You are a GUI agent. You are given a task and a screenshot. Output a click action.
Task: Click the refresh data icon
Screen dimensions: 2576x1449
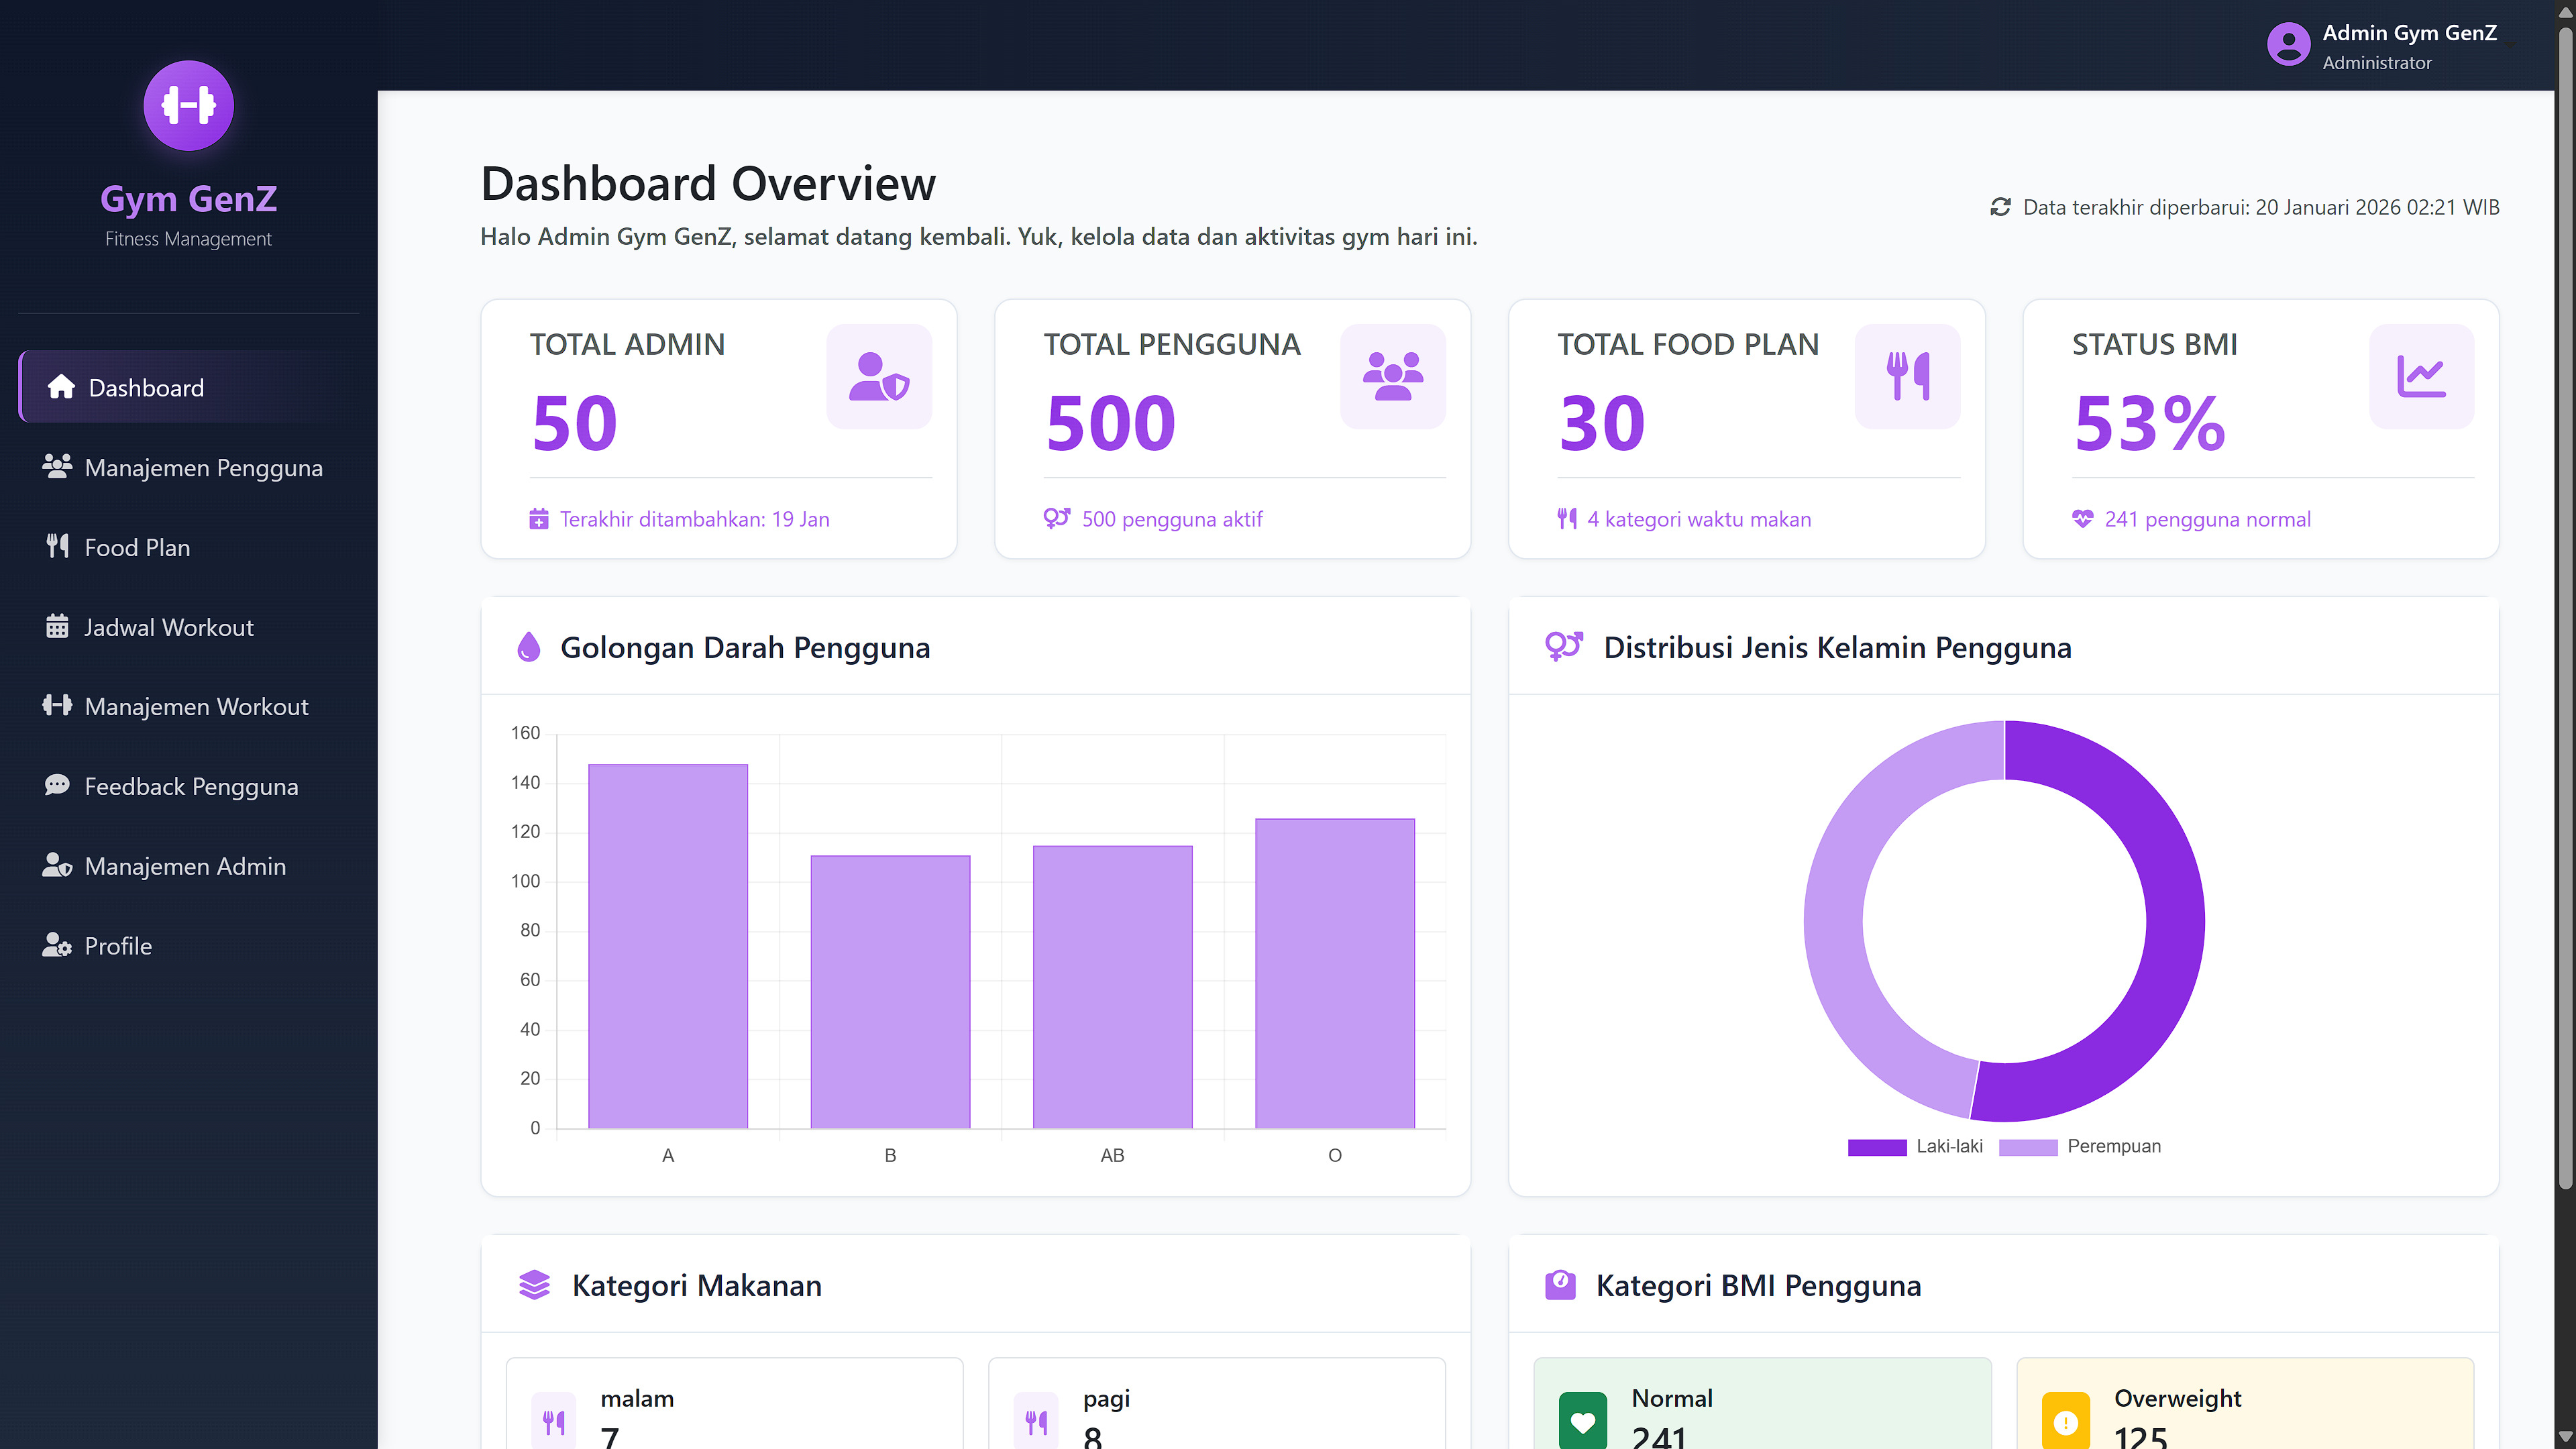(2000, 207)
